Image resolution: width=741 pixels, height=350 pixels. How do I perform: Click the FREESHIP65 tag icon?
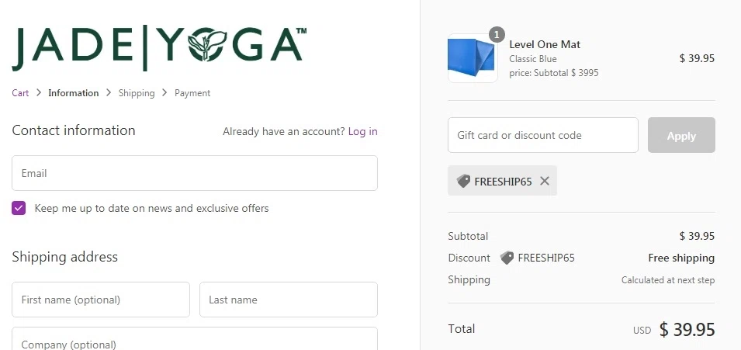463,181
